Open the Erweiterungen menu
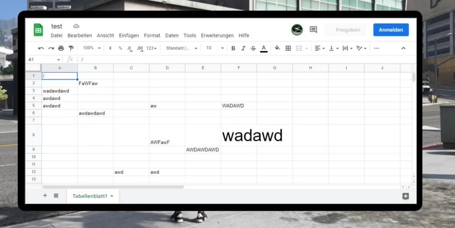This screenshot has width=455, height=228. click(x=217, y=35)
